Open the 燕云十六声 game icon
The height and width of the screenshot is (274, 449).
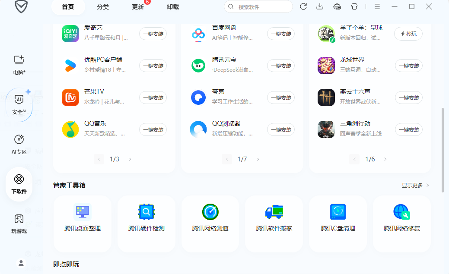(326, 98)
